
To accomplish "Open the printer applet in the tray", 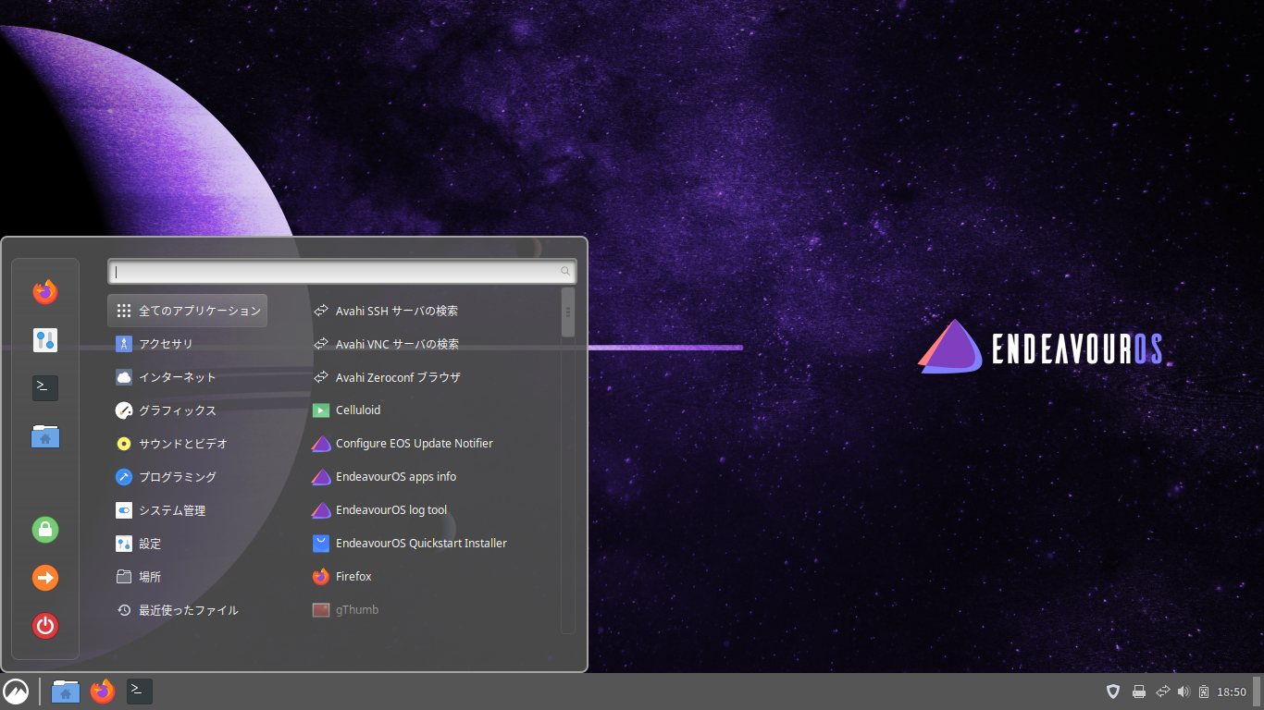I will click(1139, 692).
